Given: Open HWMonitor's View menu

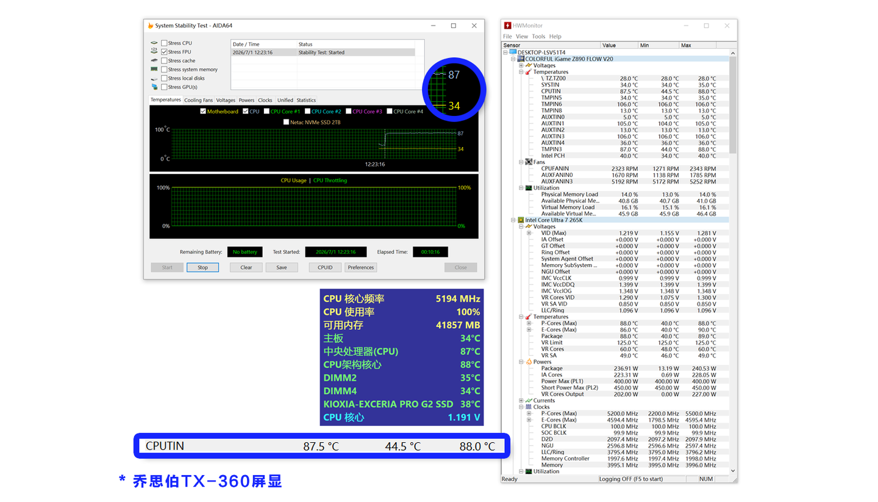Looking at the screenshot, I should 522,37.
